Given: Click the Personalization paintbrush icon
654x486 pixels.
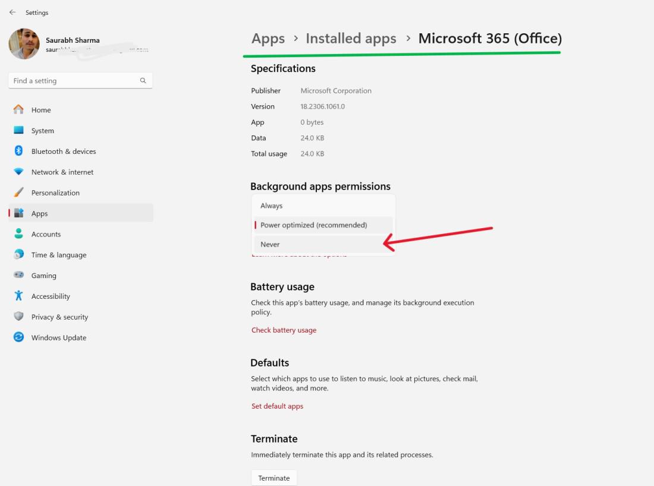Looking at the screenshot, I should pyautogui.click(x=18, y=192).
